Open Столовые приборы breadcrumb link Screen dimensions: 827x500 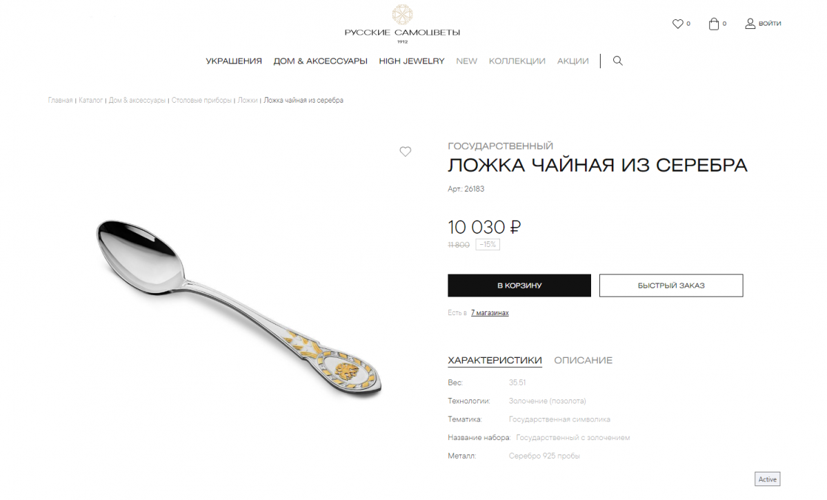[x=201, y=100]
